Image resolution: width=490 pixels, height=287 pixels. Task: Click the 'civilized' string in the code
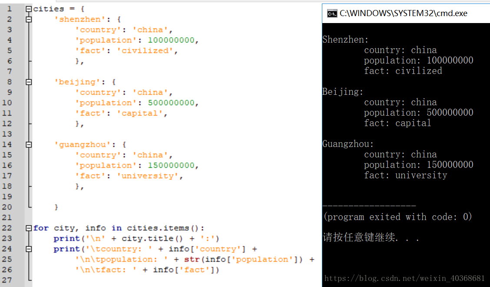(145, 51)
